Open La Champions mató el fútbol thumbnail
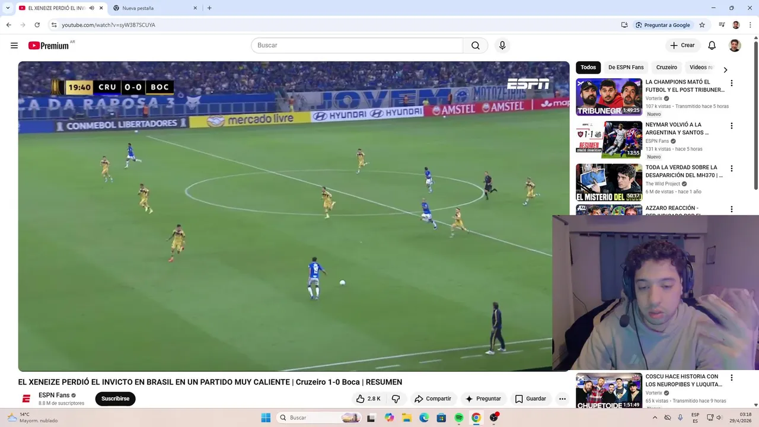759x427 pixels. click(609, 97)
